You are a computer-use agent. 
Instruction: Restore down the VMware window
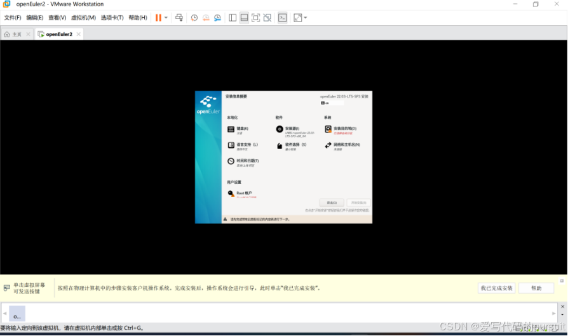(536, 4)
